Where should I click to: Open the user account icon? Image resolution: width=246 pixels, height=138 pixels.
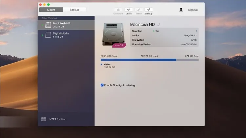click(x=181, y=10)
